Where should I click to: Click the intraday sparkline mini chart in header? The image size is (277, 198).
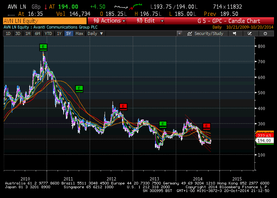[x=128, y=7]
